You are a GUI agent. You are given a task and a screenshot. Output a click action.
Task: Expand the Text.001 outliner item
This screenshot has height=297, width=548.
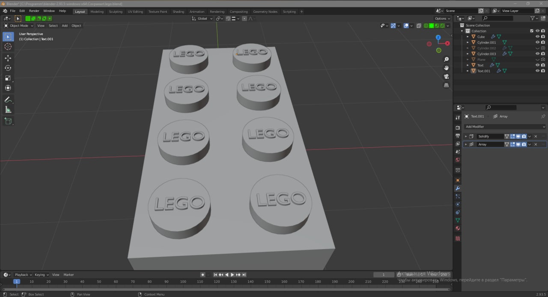coord(468,71)
